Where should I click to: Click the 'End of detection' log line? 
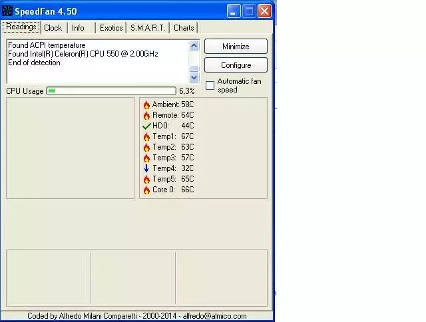(x=34, y=63)
